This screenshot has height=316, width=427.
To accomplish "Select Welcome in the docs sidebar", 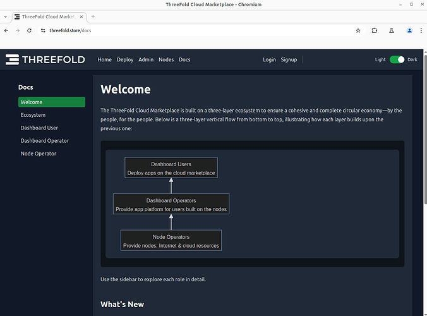I will [x=52, y=102].
